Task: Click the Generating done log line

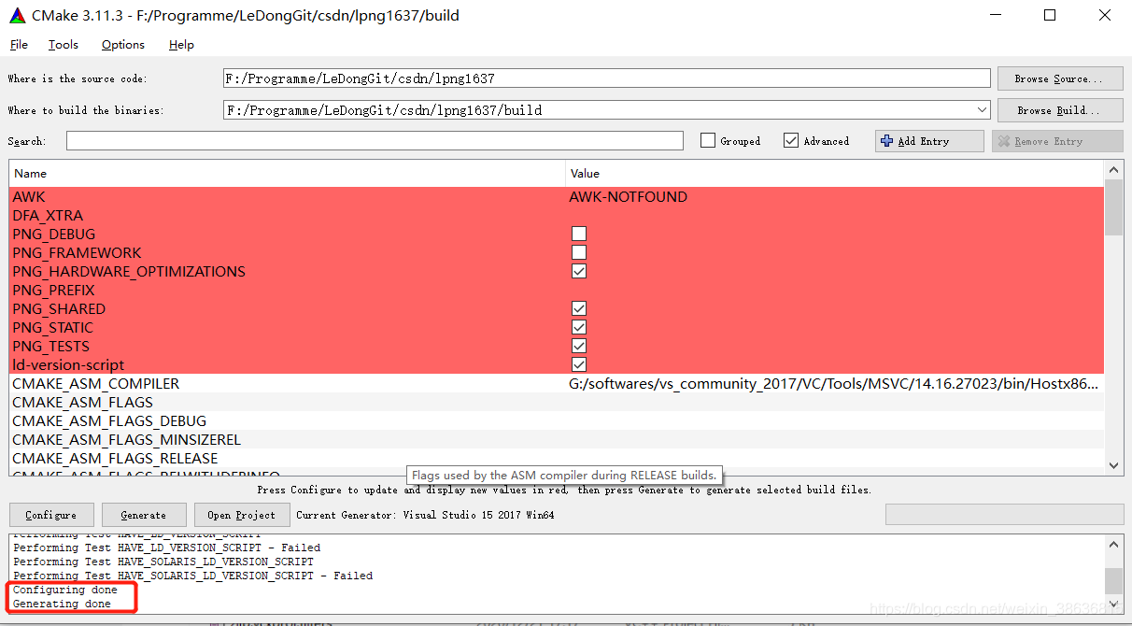Action: tap(63, 604)
